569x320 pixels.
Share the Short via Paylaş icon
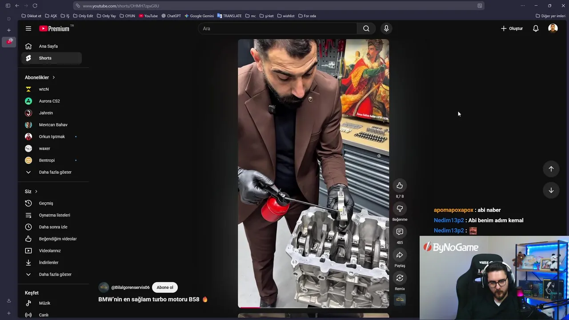point(400,255)
